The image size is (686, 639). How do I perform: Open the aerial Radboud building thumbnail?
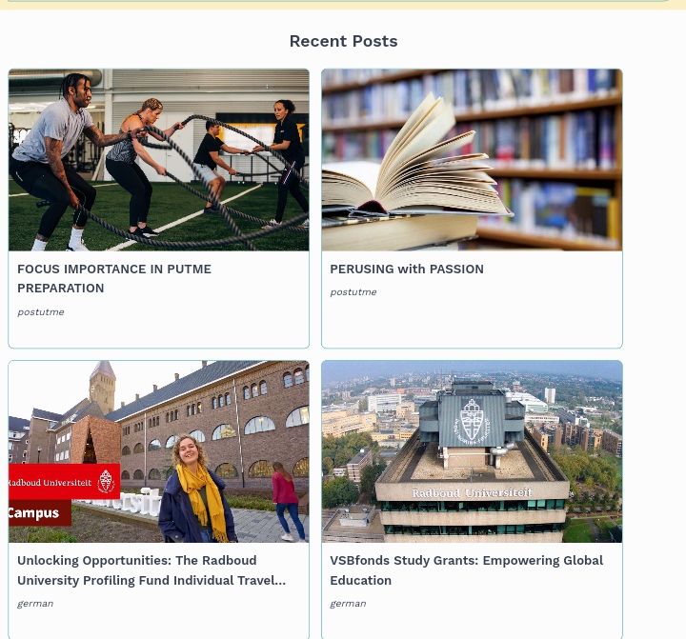(472, 451)
